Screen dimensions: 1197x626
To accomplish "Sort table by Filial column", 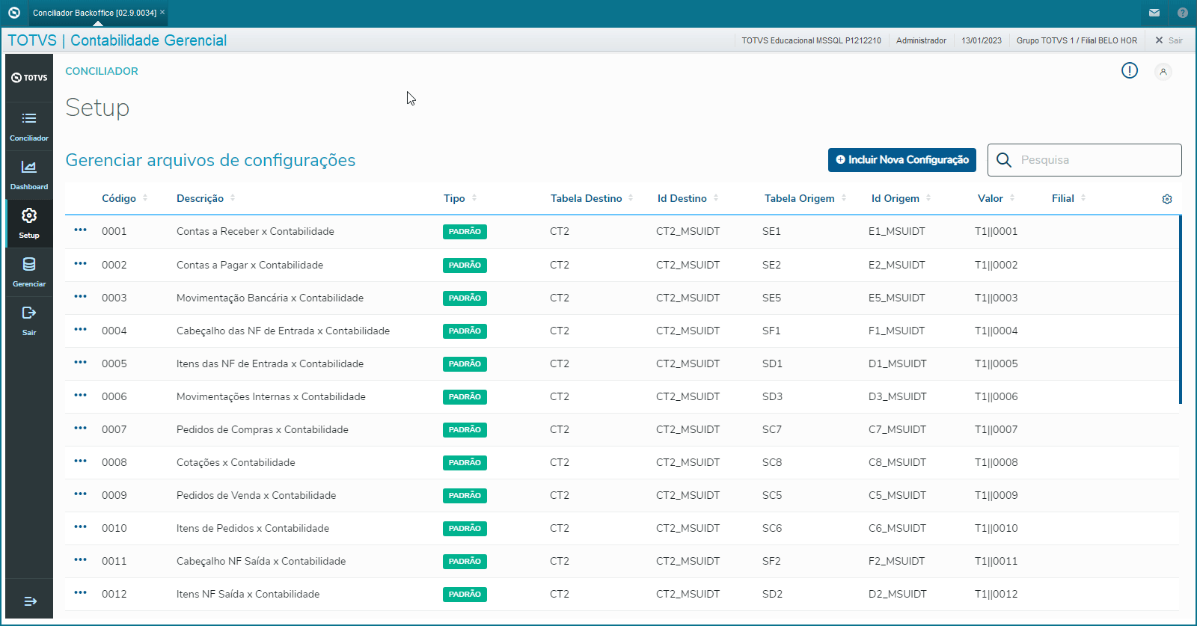I will [1068, 198].
